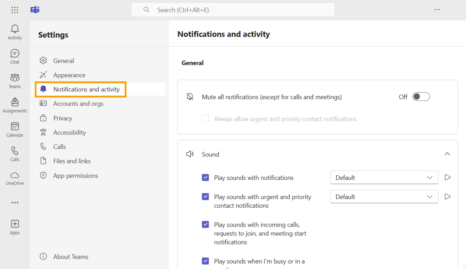Uncheck Play sounds with notifications

205,178
